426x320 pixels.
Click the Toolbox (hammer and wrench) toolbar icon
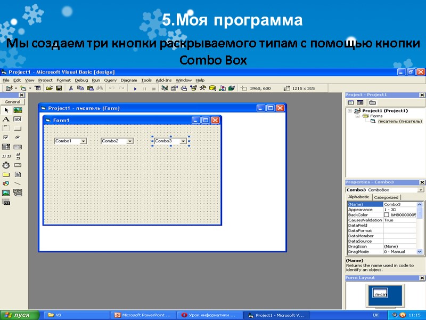pyautogui.click(x=203, y=88)
